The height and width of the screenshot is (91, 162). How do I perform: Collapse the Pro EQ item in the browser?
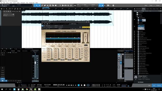click(137, 23)
